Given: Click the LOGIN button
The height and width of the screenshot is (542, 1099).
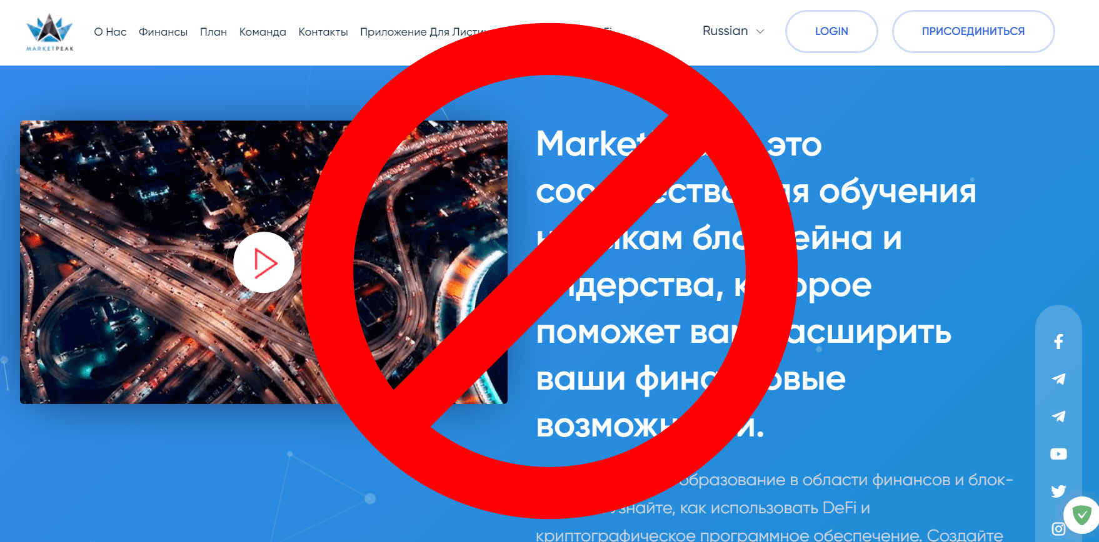Looking at the screenshot, I should click(x=831, y=31).
